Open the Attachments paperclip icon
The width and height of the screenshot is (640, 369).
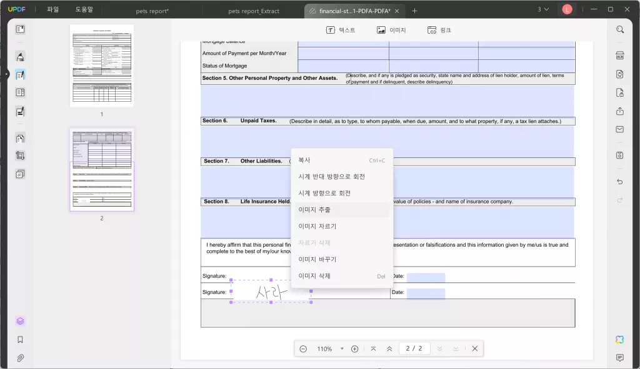click(20, 358)
